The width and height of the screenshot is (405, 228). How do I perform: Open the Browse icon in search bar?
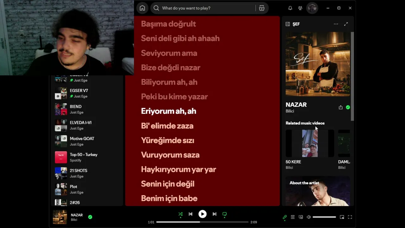click(x=262, y=8)
